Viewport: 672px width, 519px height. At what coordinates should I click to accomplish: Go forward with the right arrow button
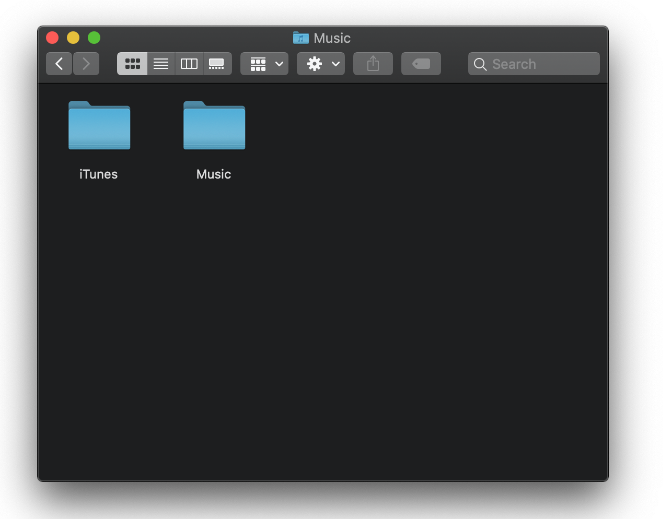click(x=86, y=64)
